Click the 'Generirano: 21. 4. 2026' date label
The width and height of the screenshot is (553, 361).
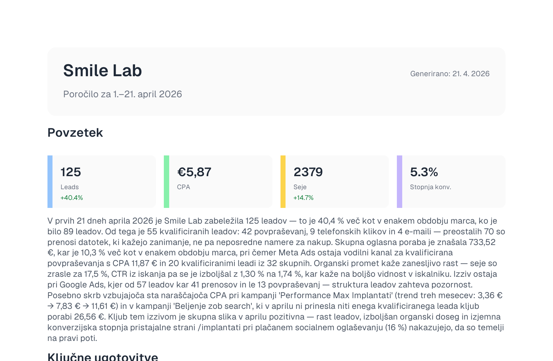point(450,74)
